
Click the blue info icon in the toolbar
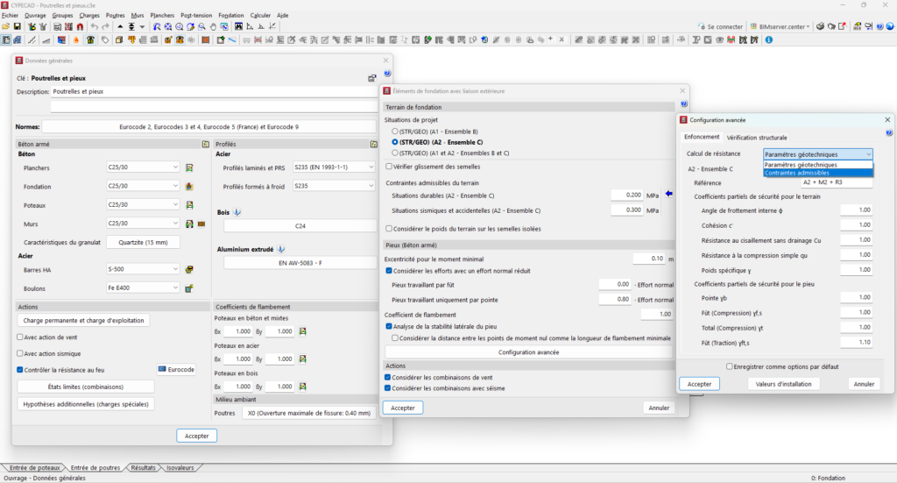(769, 40)
